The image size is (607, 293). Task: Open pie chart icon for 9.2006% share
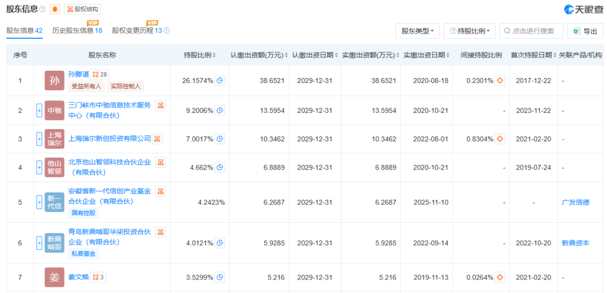(x=220, y=110)
